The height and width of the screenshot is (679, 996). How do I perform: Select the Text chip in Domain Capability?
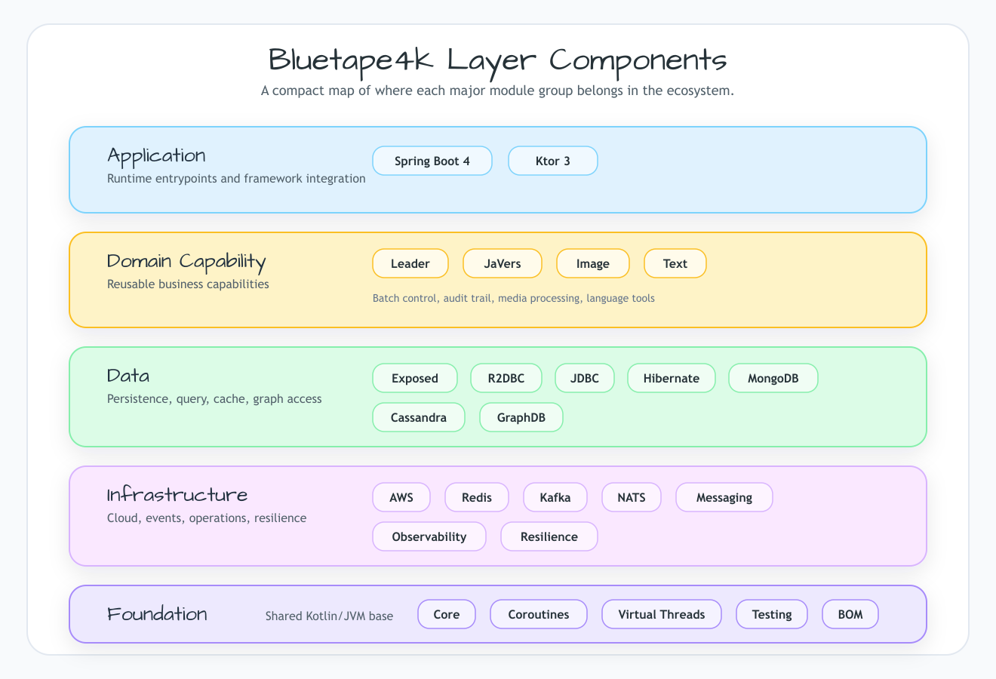675,263
